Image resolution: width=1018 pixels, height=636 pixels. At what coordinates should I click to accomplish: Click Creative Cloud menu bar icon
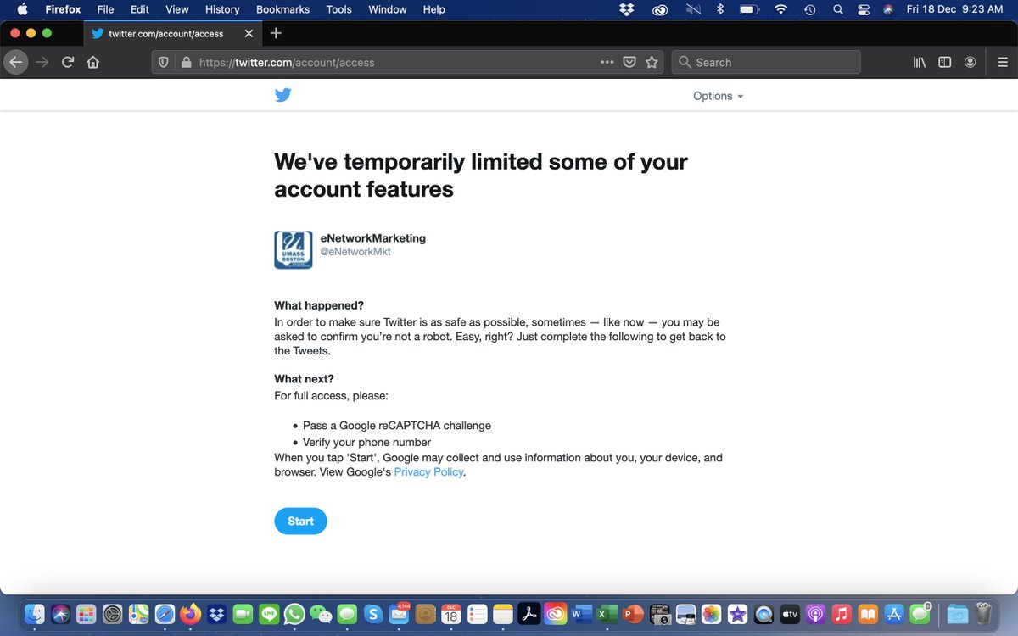[660, 9]
